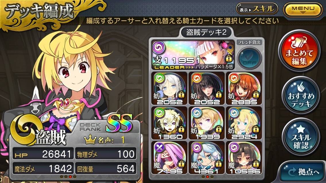
Task: Select the knight card with value 2835
Action: click(x=244, y=88)
